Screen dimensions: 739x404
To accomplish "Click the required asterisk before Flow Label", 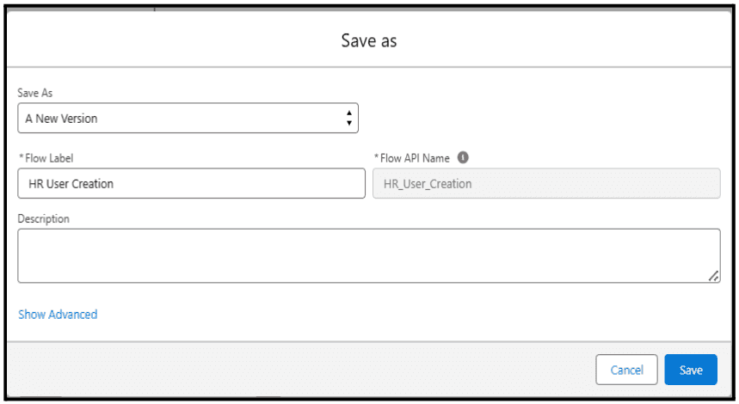I will point(22,156).
